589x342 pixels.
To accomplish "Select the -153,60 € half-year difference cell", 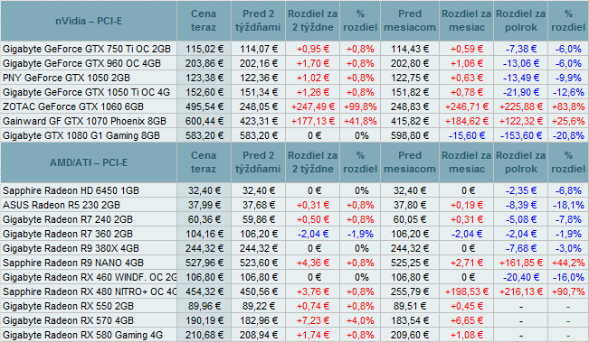I will pyautogui.click(x=520, y=135).
